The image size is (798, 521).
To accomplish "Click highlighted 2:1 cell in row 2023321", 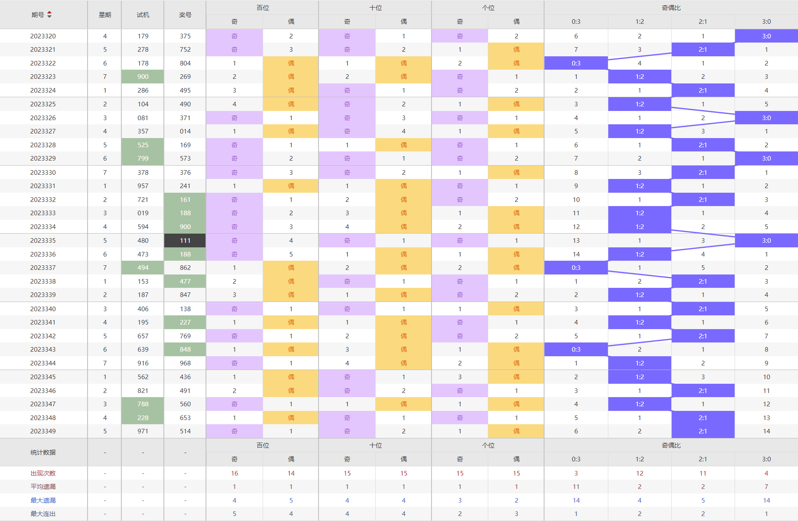I will point(703,50).
